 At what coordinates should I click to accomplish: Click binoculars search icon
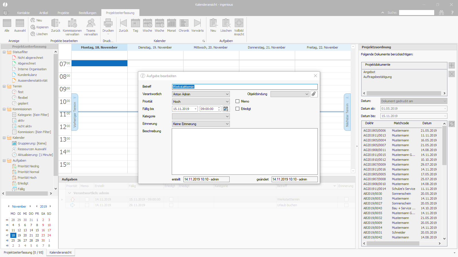click(441, 13)
